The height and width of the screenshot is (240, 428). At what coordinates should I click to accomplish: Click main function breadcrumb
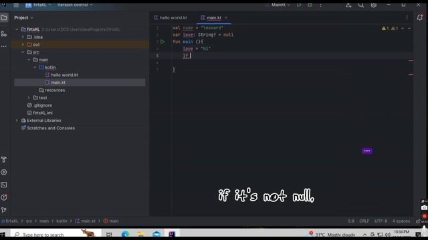point(111,221)
